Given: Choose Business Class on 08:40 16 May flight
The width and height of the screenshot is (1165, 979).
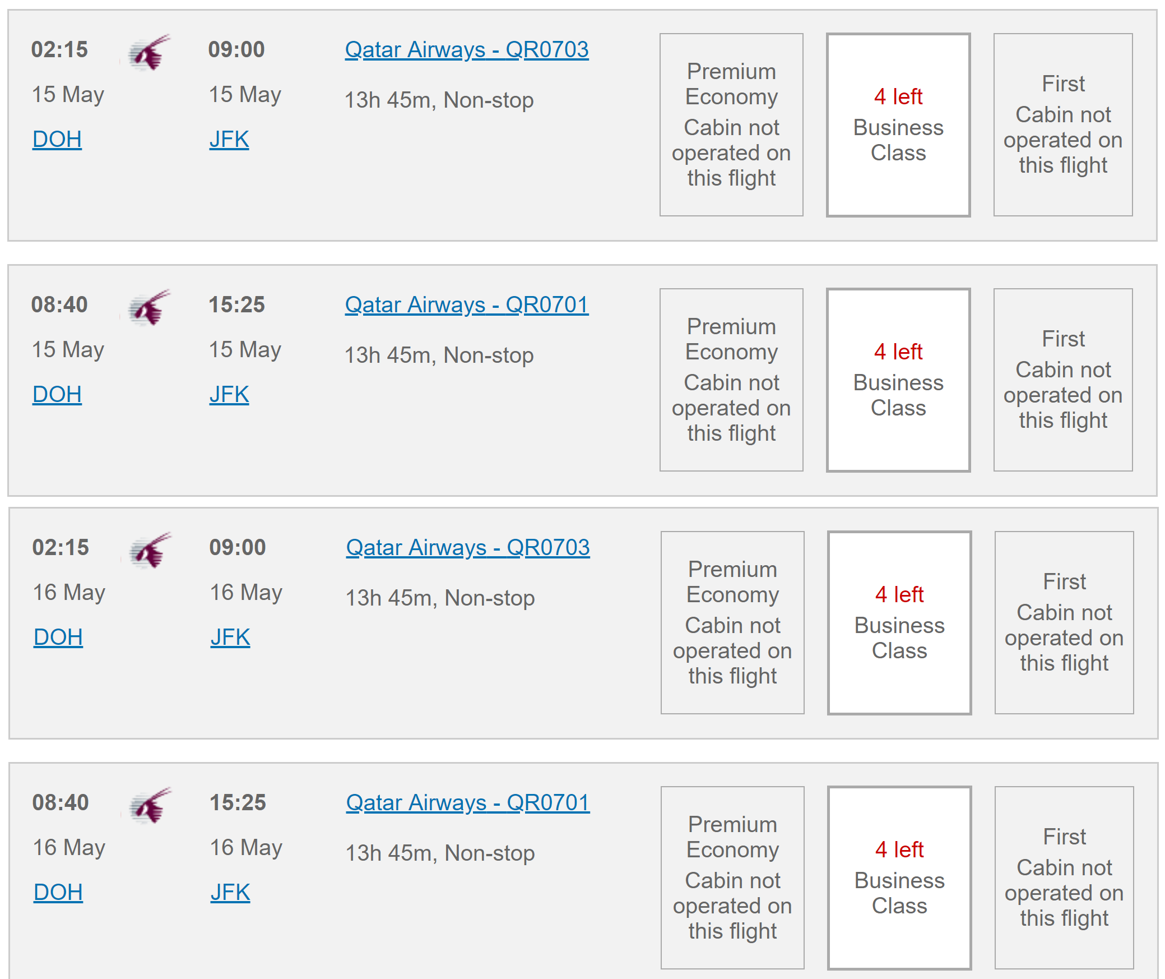Looking at the screenshot, I should (899, 878).
